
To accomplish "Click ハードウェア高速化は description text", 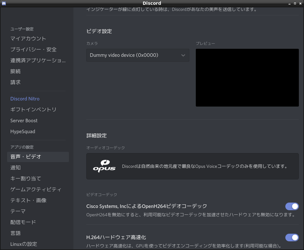I will (184, 246).
